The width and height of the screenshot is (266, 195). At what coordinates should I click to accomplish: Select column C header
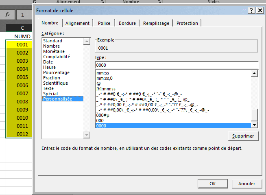(x=22, y=28)
